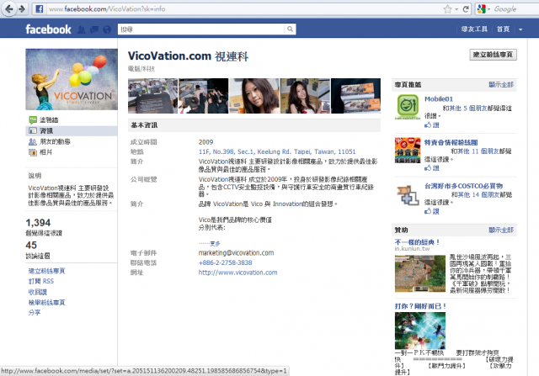Open the COSTCO recommended page link
The width and height of the screenshot is (539, 376).
click(x=463, y=186)
